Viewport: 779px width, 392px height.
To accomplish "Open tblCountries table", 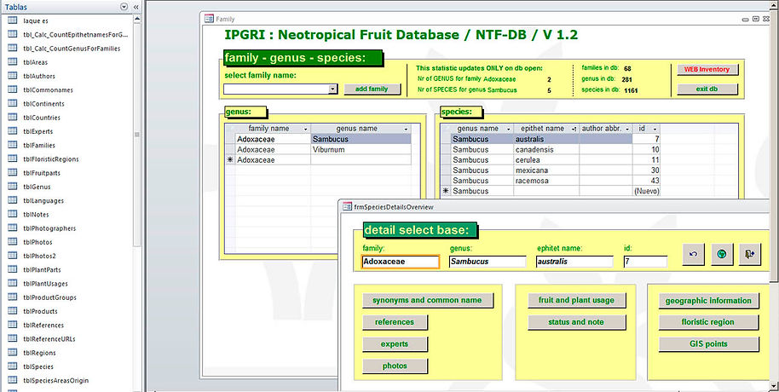I will pyautogui.click(x=41, y=118).
